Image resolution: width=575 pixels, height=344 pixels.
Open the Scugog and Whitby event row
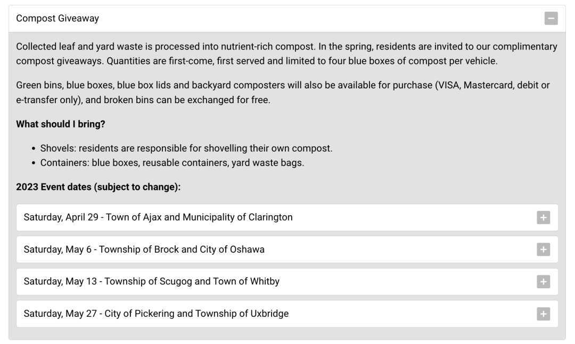(x=152, y=282)
